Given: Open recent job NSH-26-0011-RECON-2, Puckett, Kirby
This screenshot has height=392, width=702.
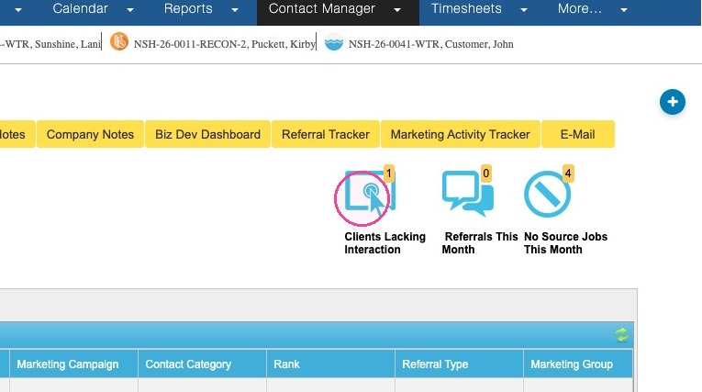Looking at the screenshot, I should 224,44.
